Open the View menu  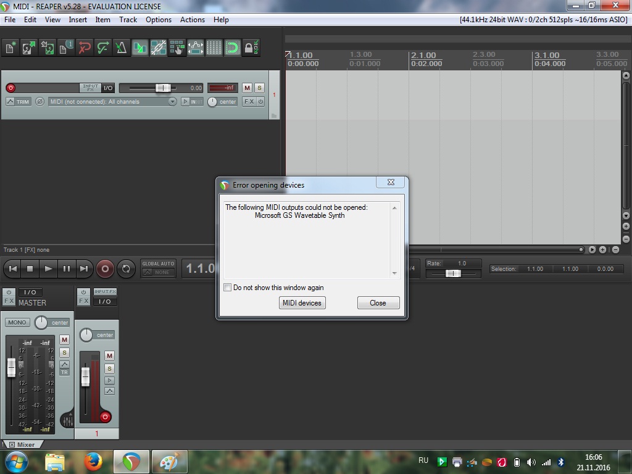52,20
